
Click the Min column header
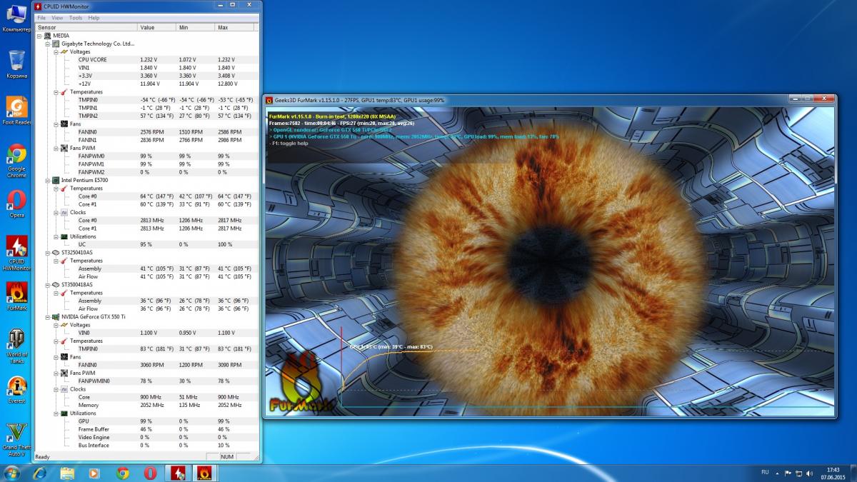coord(195,27)
